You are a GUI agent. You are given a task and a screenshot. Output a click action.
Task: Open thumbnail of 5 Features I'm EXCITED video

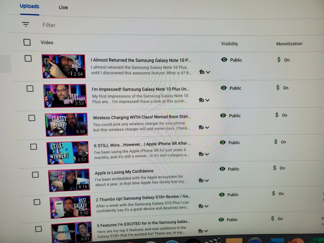click(72, 232)
